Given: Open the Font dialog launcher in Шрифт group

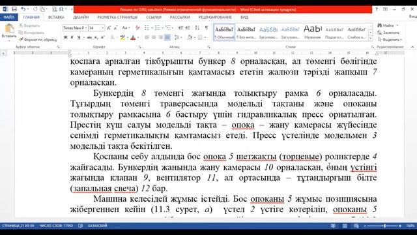Looking at the screenshot, I should point(139,47).
